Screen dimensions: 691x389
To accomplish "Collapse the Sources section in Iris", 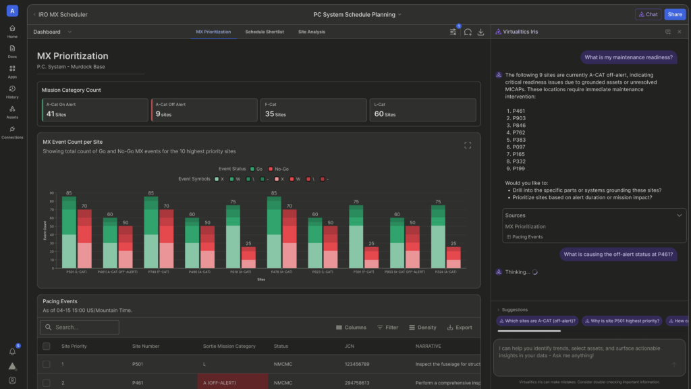I will coord(679,215).
